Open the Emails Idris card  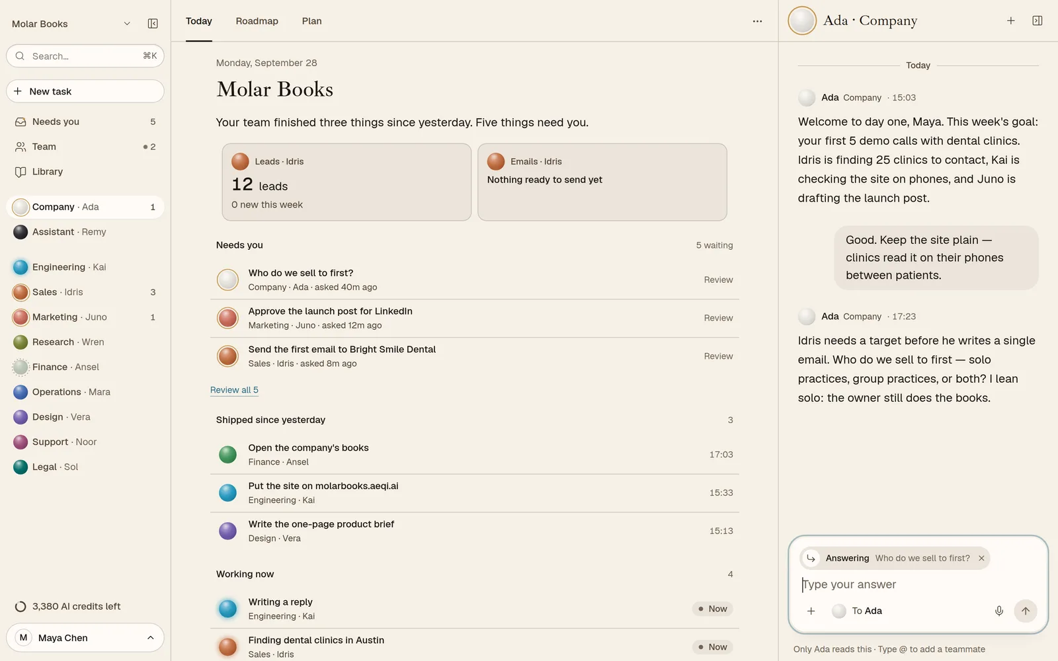pyautogui.click(x=602, y=182)
